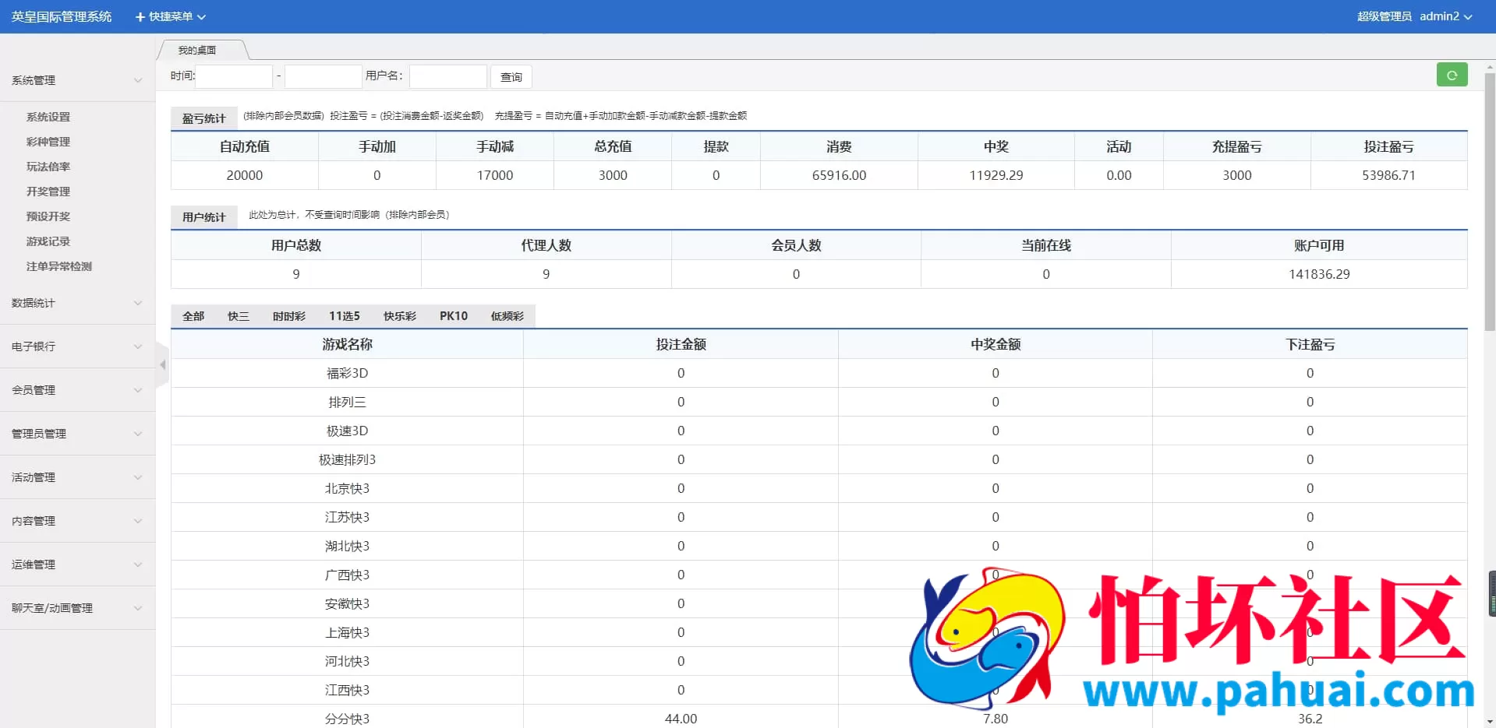Image resolution: width=1496 pixels, height=728 pixels.
Task: Select 预设开奖 in the menu
Action: 47,216
